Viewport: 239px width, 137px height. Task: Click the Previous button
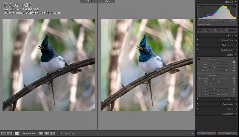coord(206,133)
